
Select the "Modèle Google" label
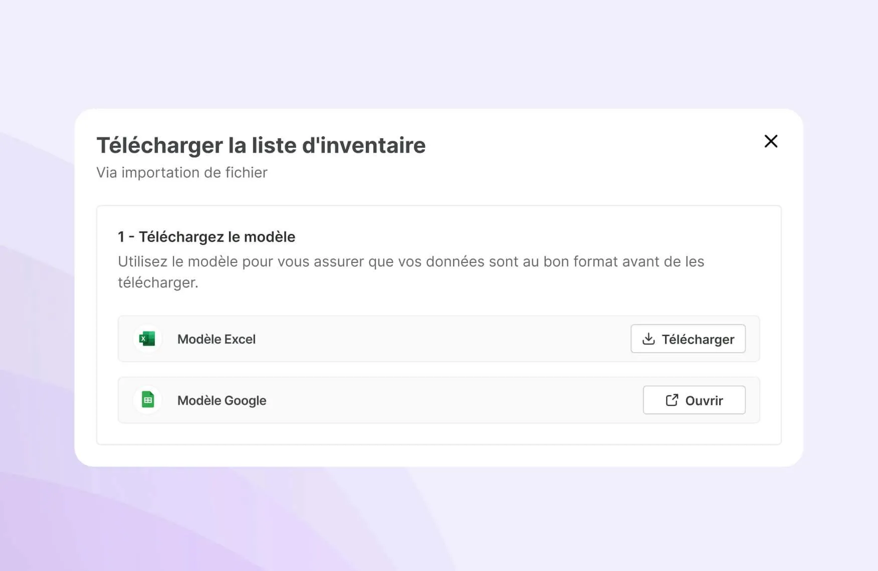tap(222, 401)
